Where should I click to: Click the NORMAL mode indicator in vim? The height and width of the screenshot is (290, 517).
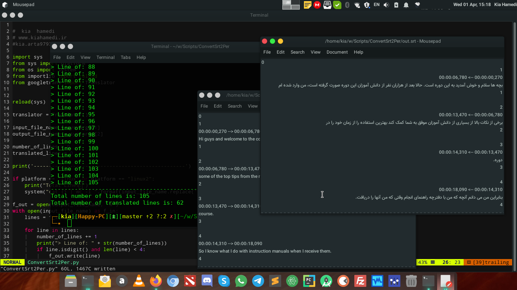pos(12,262)
